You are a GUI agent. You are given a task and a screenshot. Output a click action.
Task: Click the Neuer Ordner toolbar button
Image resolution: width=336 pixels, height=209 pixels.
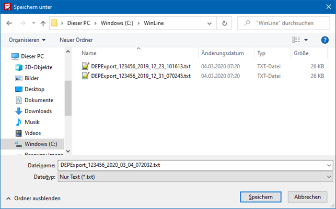[x=76, y=40]
